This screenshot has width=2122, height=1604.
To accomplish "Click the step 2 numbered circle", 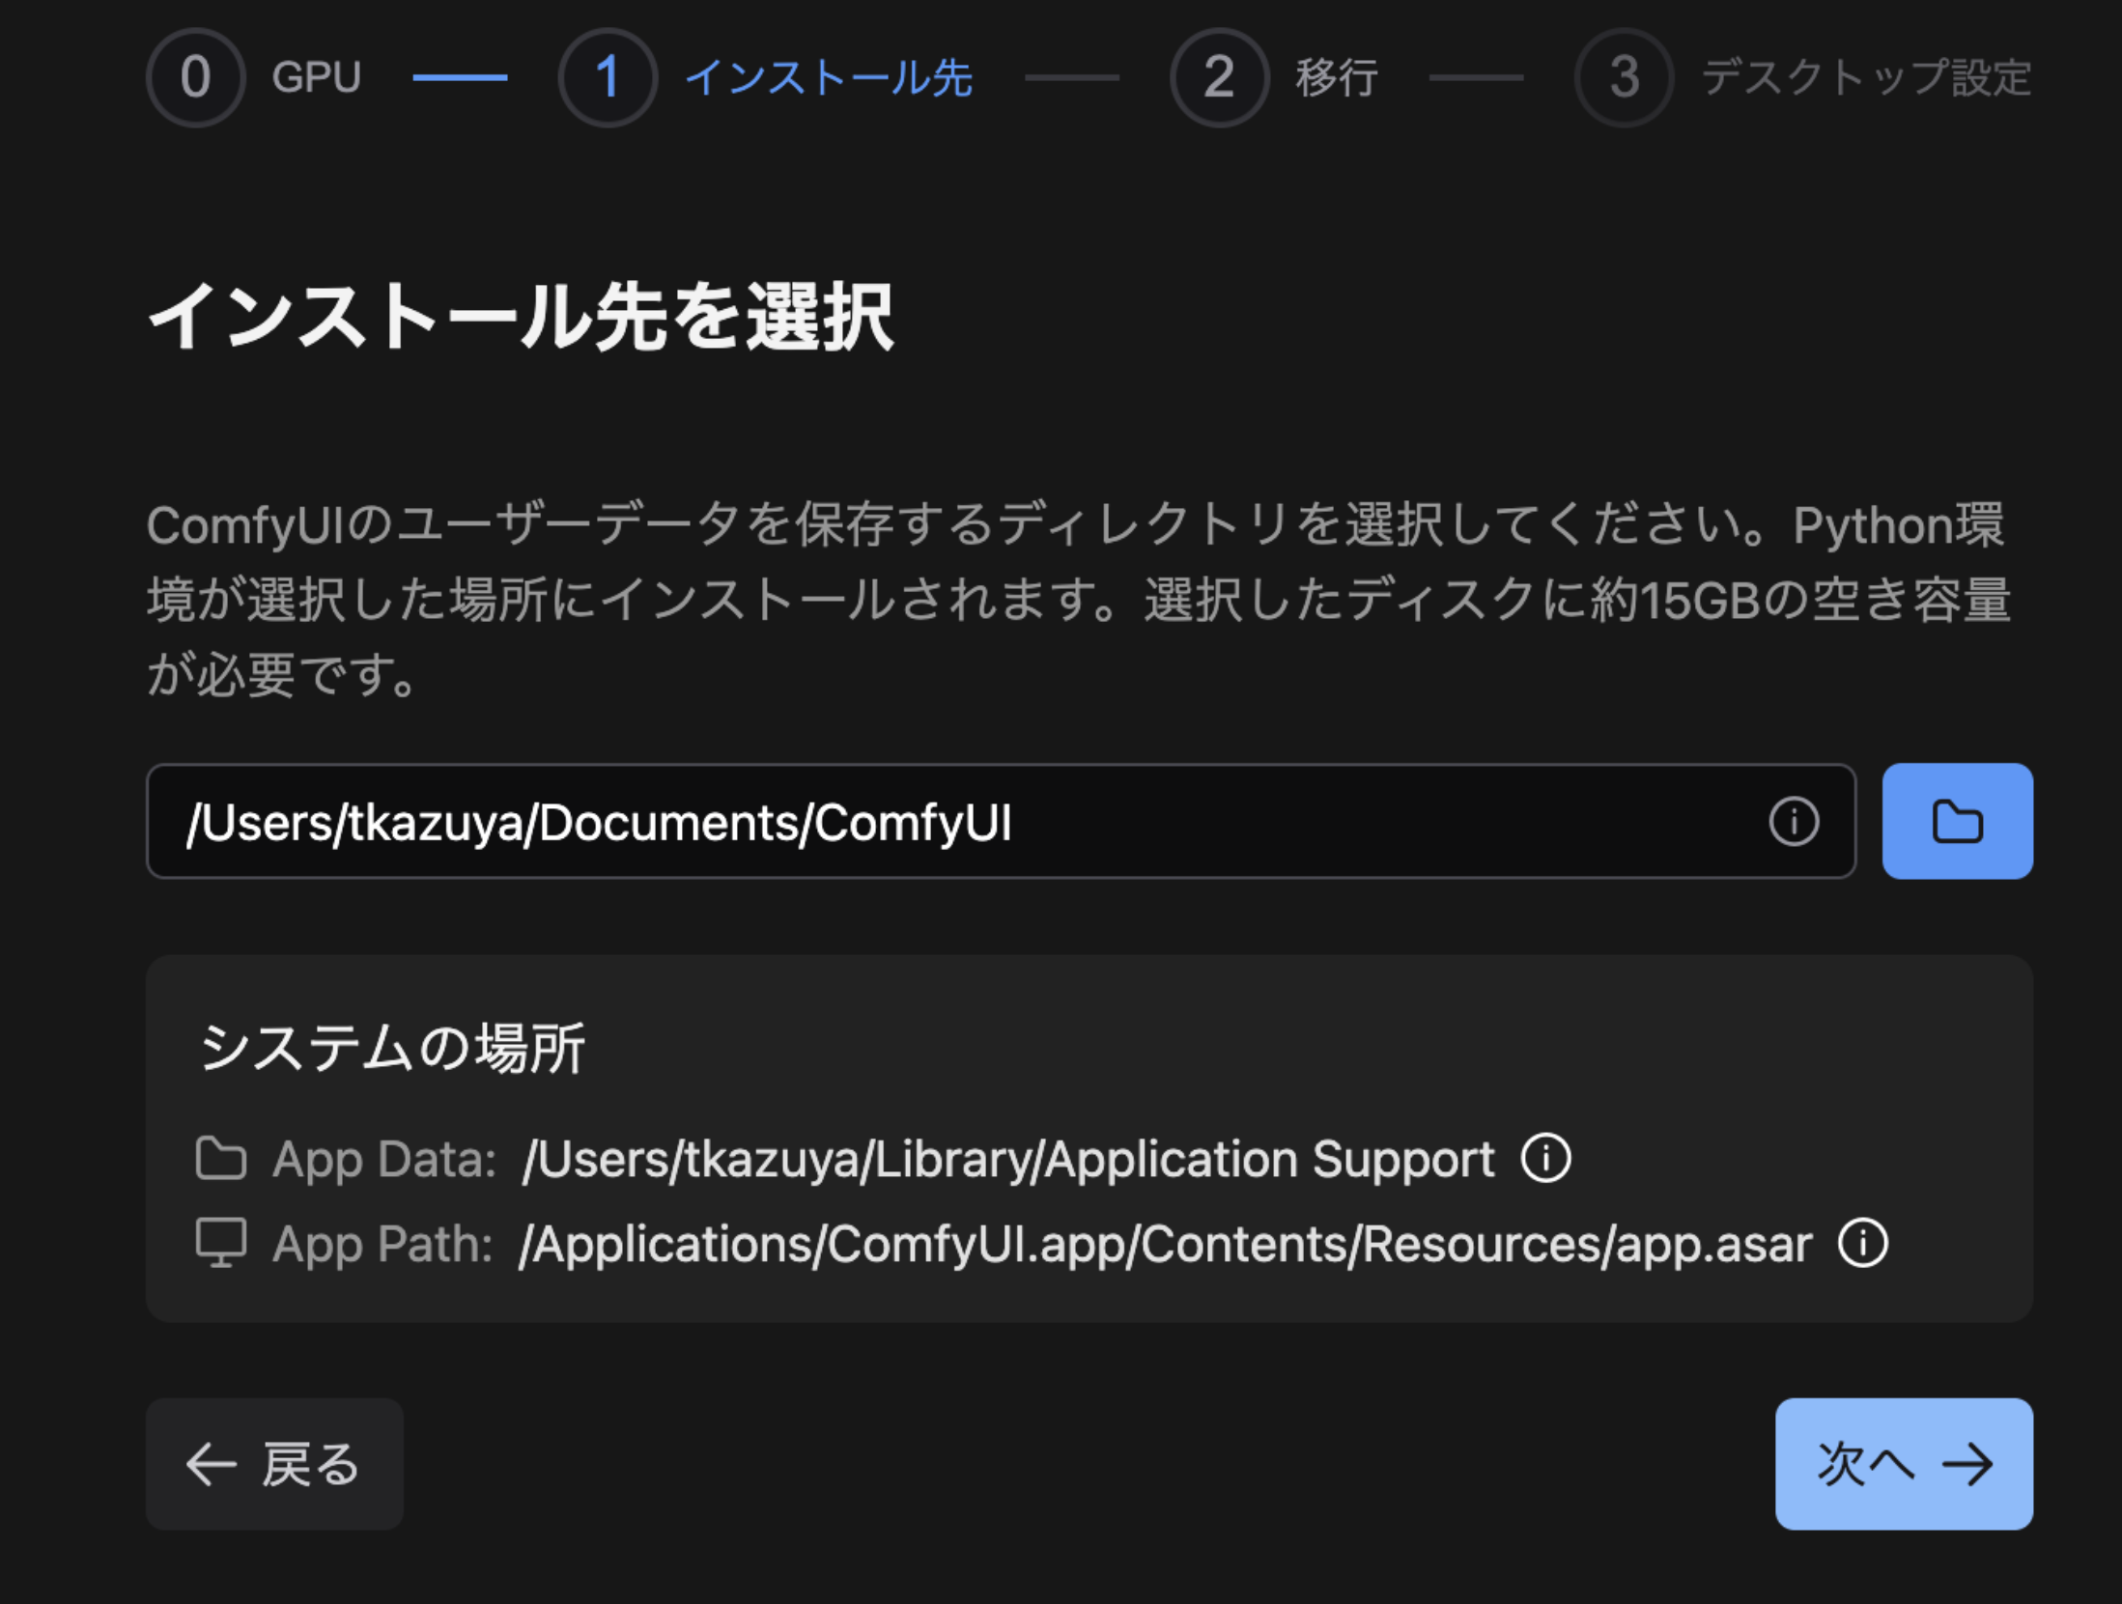I will coord(1219,77).
